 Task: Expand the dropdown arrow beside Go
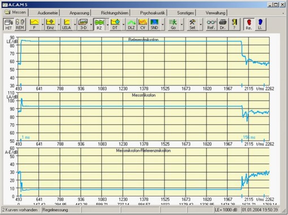(182, 24)
